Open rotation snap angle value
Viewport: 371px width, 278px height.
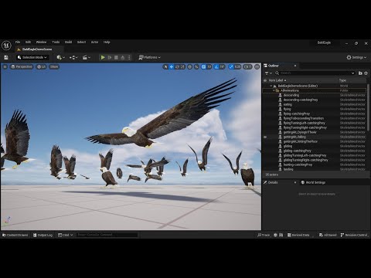click(x=222, y=66)
